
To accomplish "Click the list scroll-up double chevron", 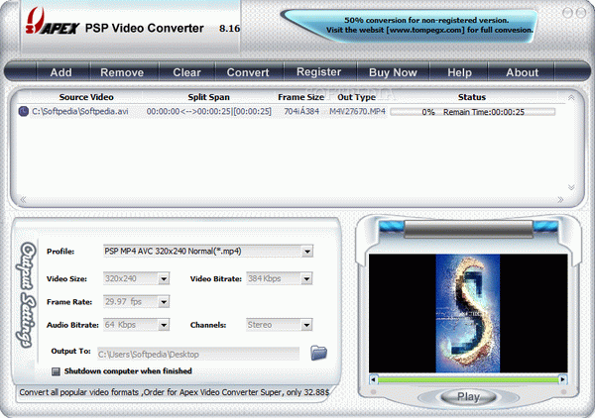I will 571,98.
